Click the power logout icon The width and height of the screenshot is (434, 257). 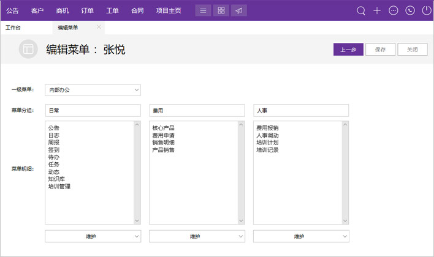coord(426,10)
